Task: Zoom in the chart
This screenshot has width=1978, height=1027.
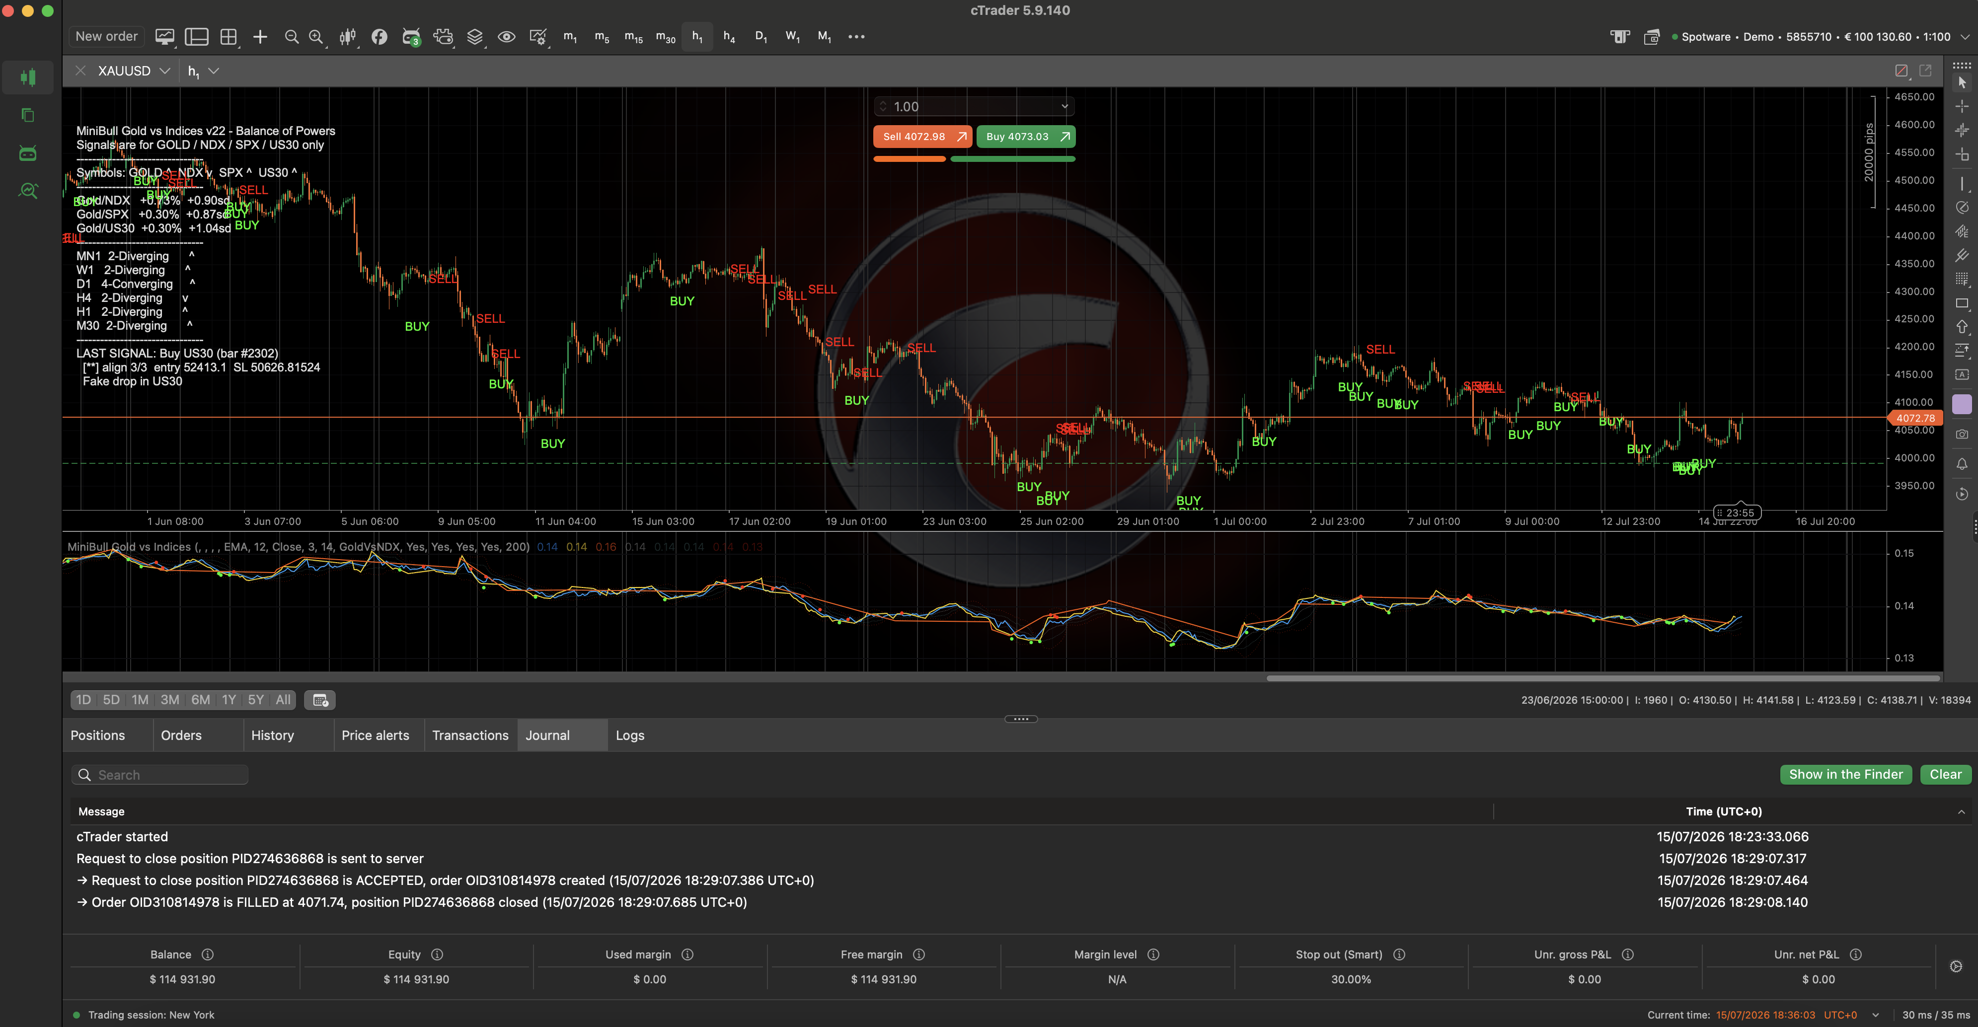Action: point(315,36)
